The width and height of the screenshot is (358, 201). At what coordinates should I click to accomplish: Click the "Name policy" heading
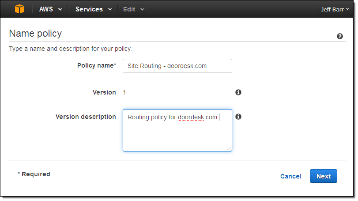click(x=35, y=34)
